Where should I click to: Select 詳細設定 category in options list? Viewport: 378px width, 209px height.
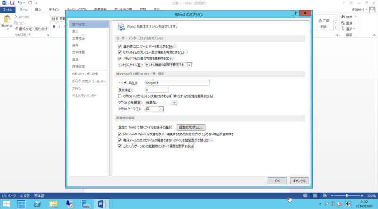(x=89, y=66)
